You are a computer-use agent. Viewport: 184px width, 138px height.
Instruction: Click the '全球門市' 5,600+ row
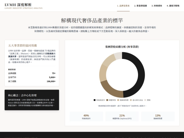tap(32, 77)
